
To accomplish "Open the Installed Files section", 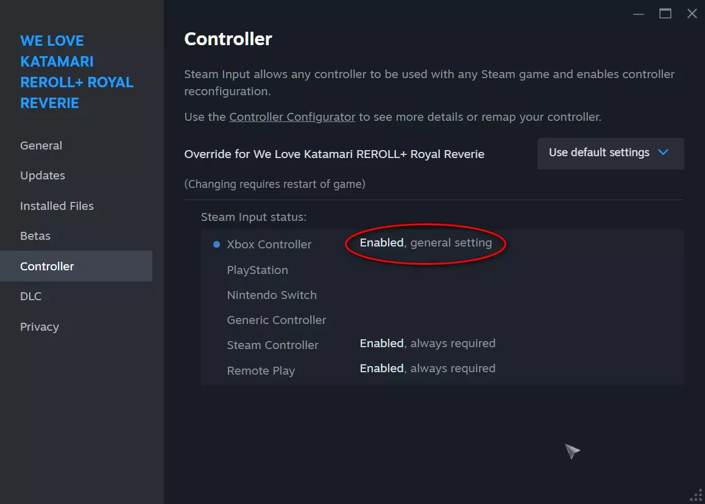I will point(57,206).
